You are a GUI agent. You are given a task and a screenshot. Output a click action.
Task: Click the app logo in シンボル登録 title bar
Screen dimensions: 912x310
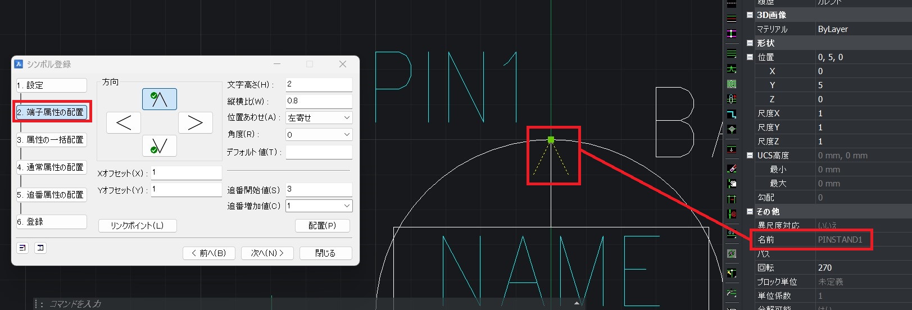(19, 64)
